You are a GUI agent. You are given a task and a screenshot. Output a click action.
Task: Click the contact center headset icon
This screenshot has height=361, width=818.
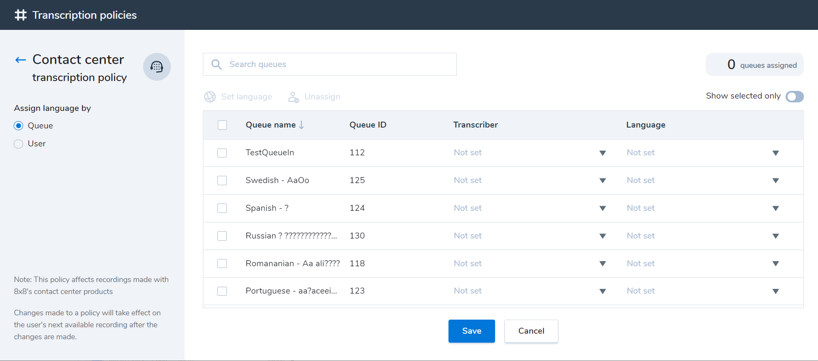tap(157, 67)
